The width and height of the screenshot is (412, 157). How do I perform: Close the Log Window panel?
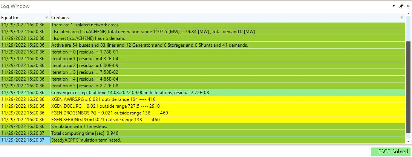[408, 6]
